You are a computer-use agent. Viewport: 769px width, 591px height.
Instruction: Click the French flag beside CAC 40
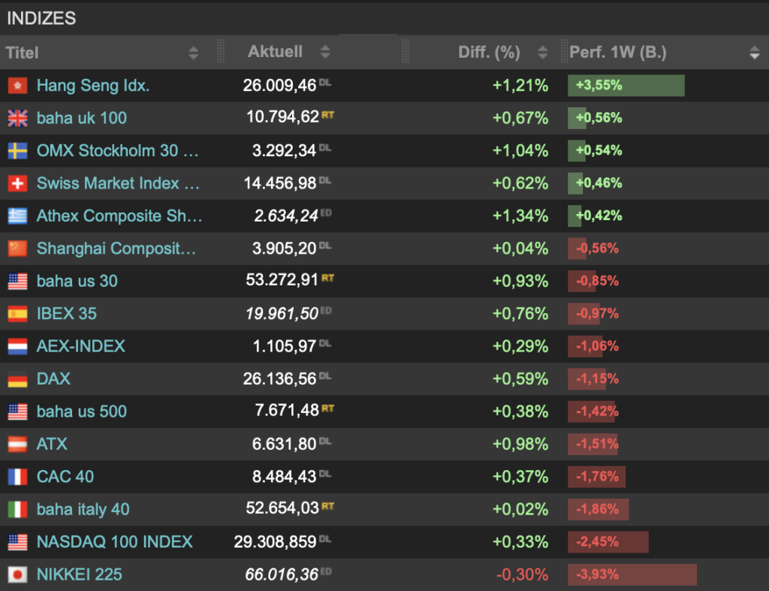tap(18, 477)
